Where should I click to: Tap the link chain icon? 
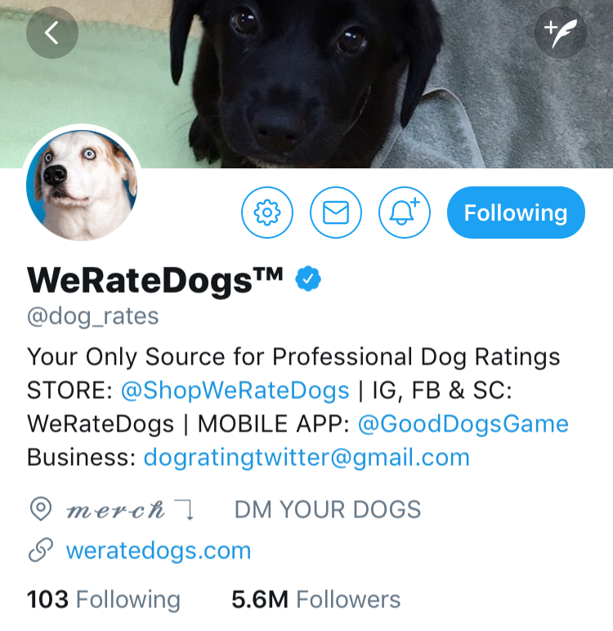tap(41, 550)
